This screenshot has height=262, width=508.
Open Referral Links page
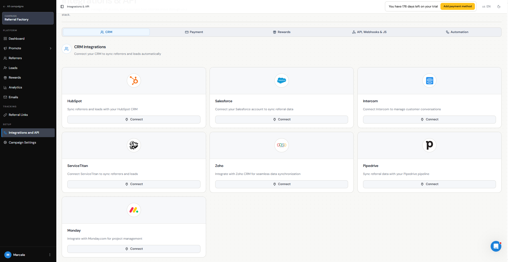28,115
